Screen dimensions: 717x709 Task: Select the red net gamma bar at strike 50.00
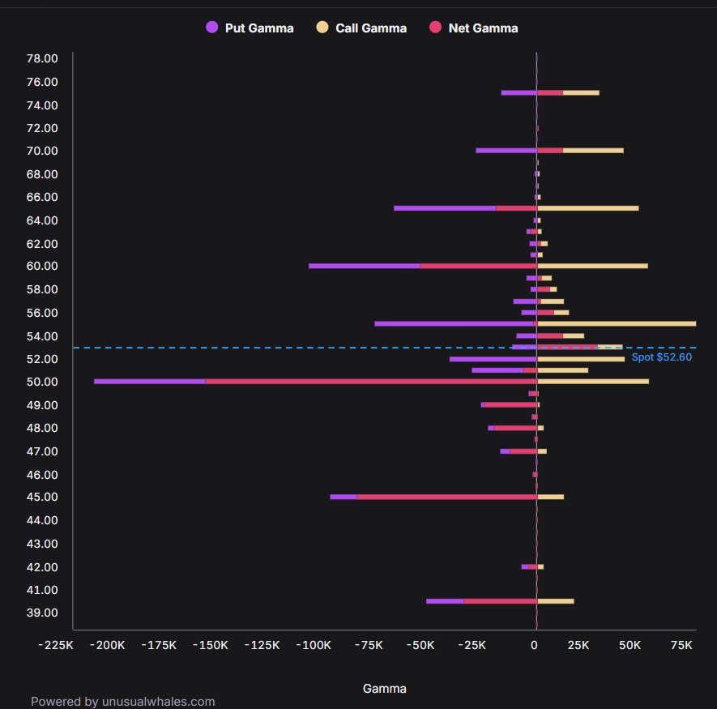371,382
